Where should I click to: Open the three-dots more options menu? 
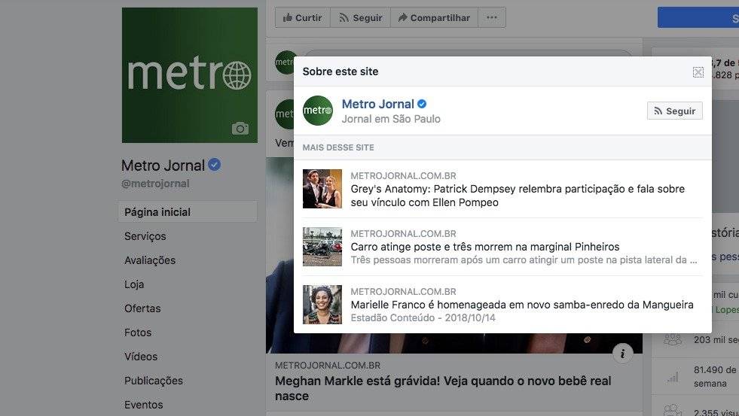pyautogui.click(x=492, y=18)
